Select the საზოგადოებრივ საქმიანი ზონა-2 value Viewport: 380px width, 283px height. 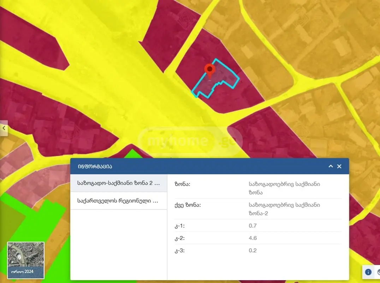tap(284, 209)
